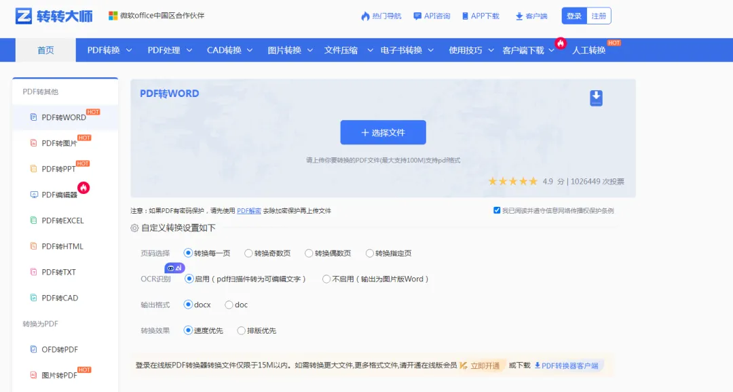
Task: Click the PDF转CAD sidebar icon
Action: point(34,298)
